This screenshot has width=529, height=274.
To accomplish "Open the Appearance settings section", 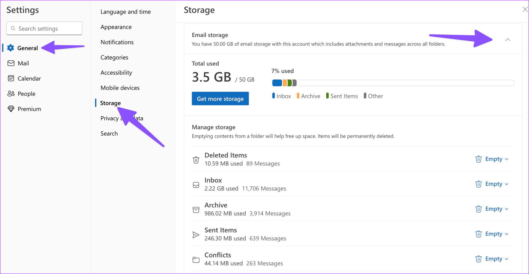I will coord(116,27).
